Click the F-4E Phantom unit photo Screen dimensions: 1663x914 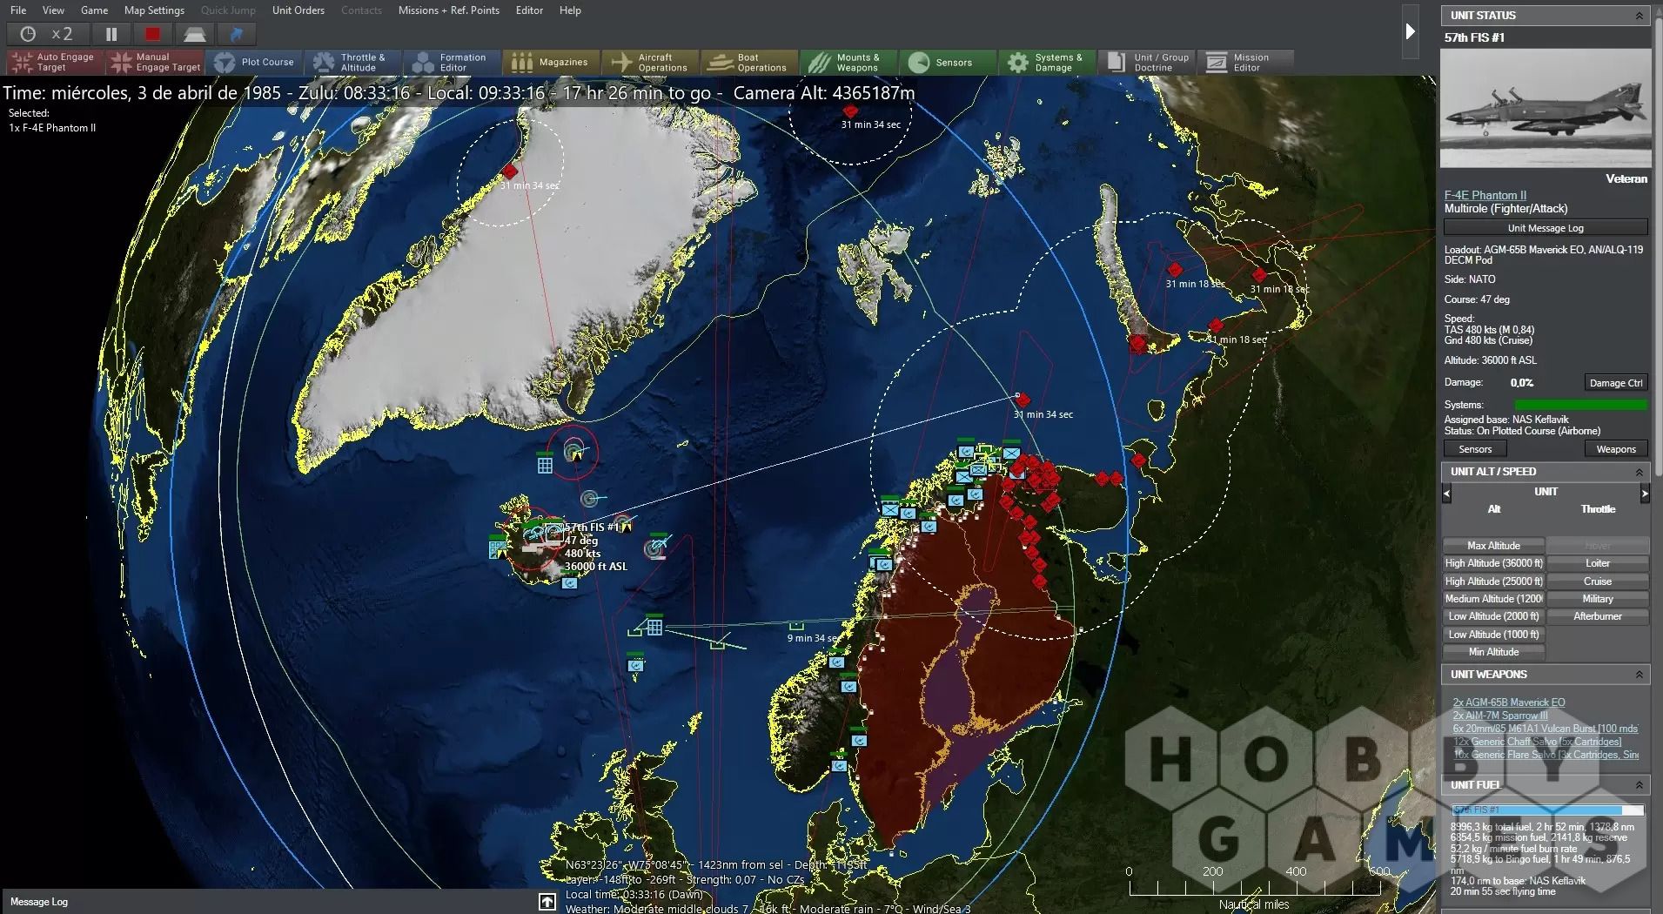point(1546,108)
